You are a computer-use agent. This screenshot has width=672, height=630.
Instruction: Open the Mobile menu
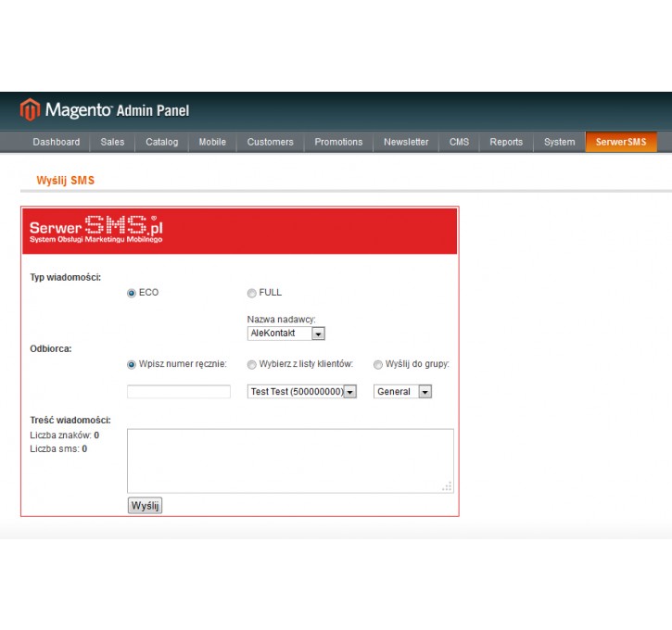point(212,142)
